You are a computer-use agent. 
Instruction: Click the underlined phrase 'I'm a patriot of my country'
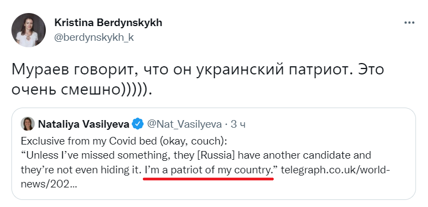[x=208, y=170]
